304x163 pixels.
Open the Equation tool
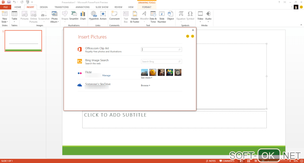click(181, 17)
